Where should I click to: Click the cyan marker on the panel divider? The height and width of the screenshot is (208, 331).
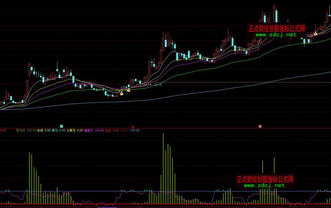click(x=61, y=126)
